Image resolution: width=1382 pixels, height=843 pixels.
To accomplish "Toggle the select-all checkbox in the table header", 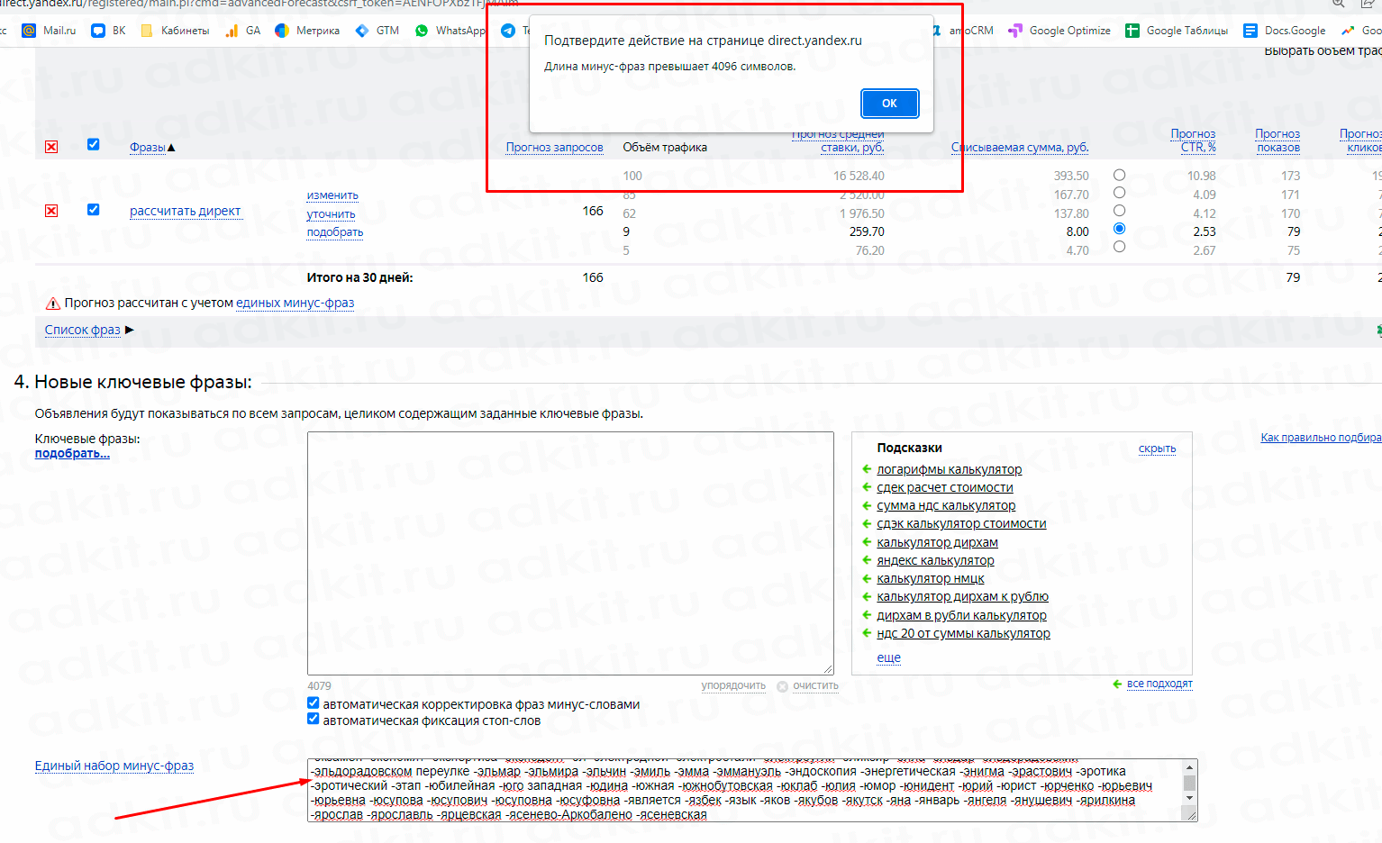I will [93, 144].
